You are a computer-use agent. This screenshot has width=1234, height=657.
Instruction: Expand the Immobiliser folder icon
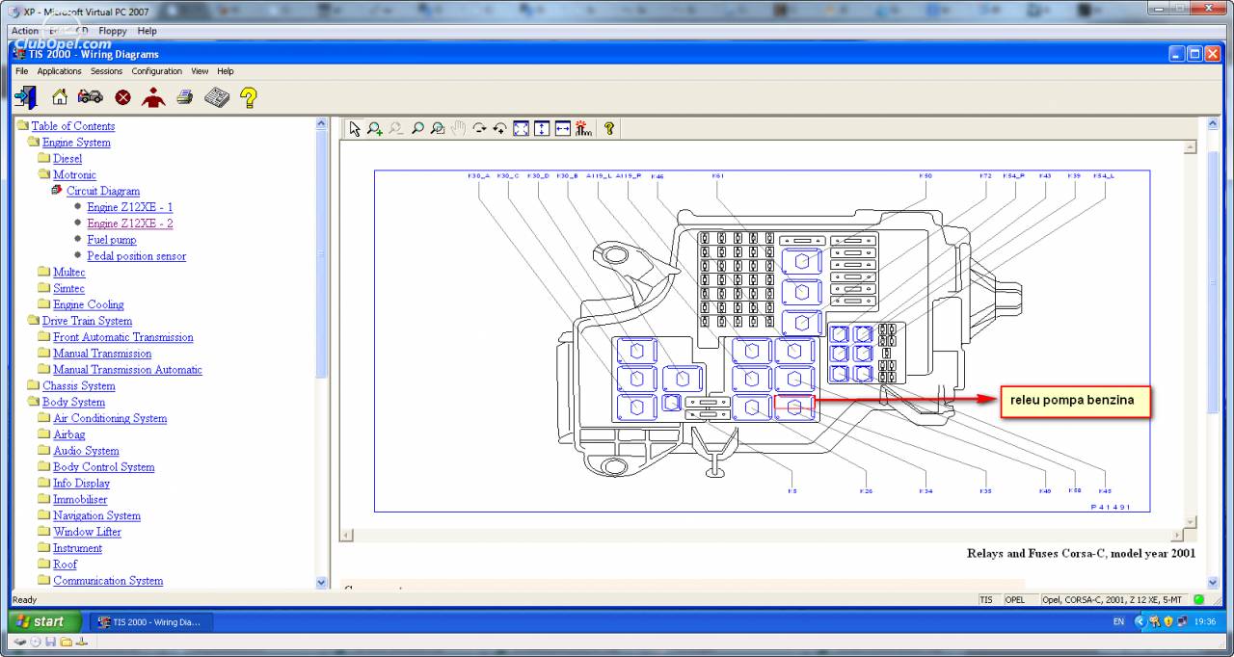tap(44, 499)
